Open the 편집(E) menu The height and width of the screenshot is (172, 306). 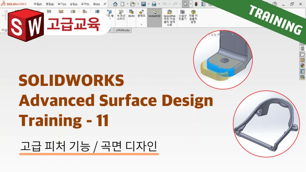(x=50, y=4)
